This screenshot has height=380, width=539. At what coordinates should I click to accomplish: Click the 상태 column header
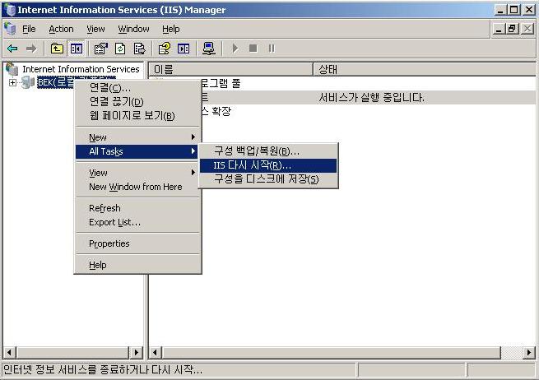425,69
